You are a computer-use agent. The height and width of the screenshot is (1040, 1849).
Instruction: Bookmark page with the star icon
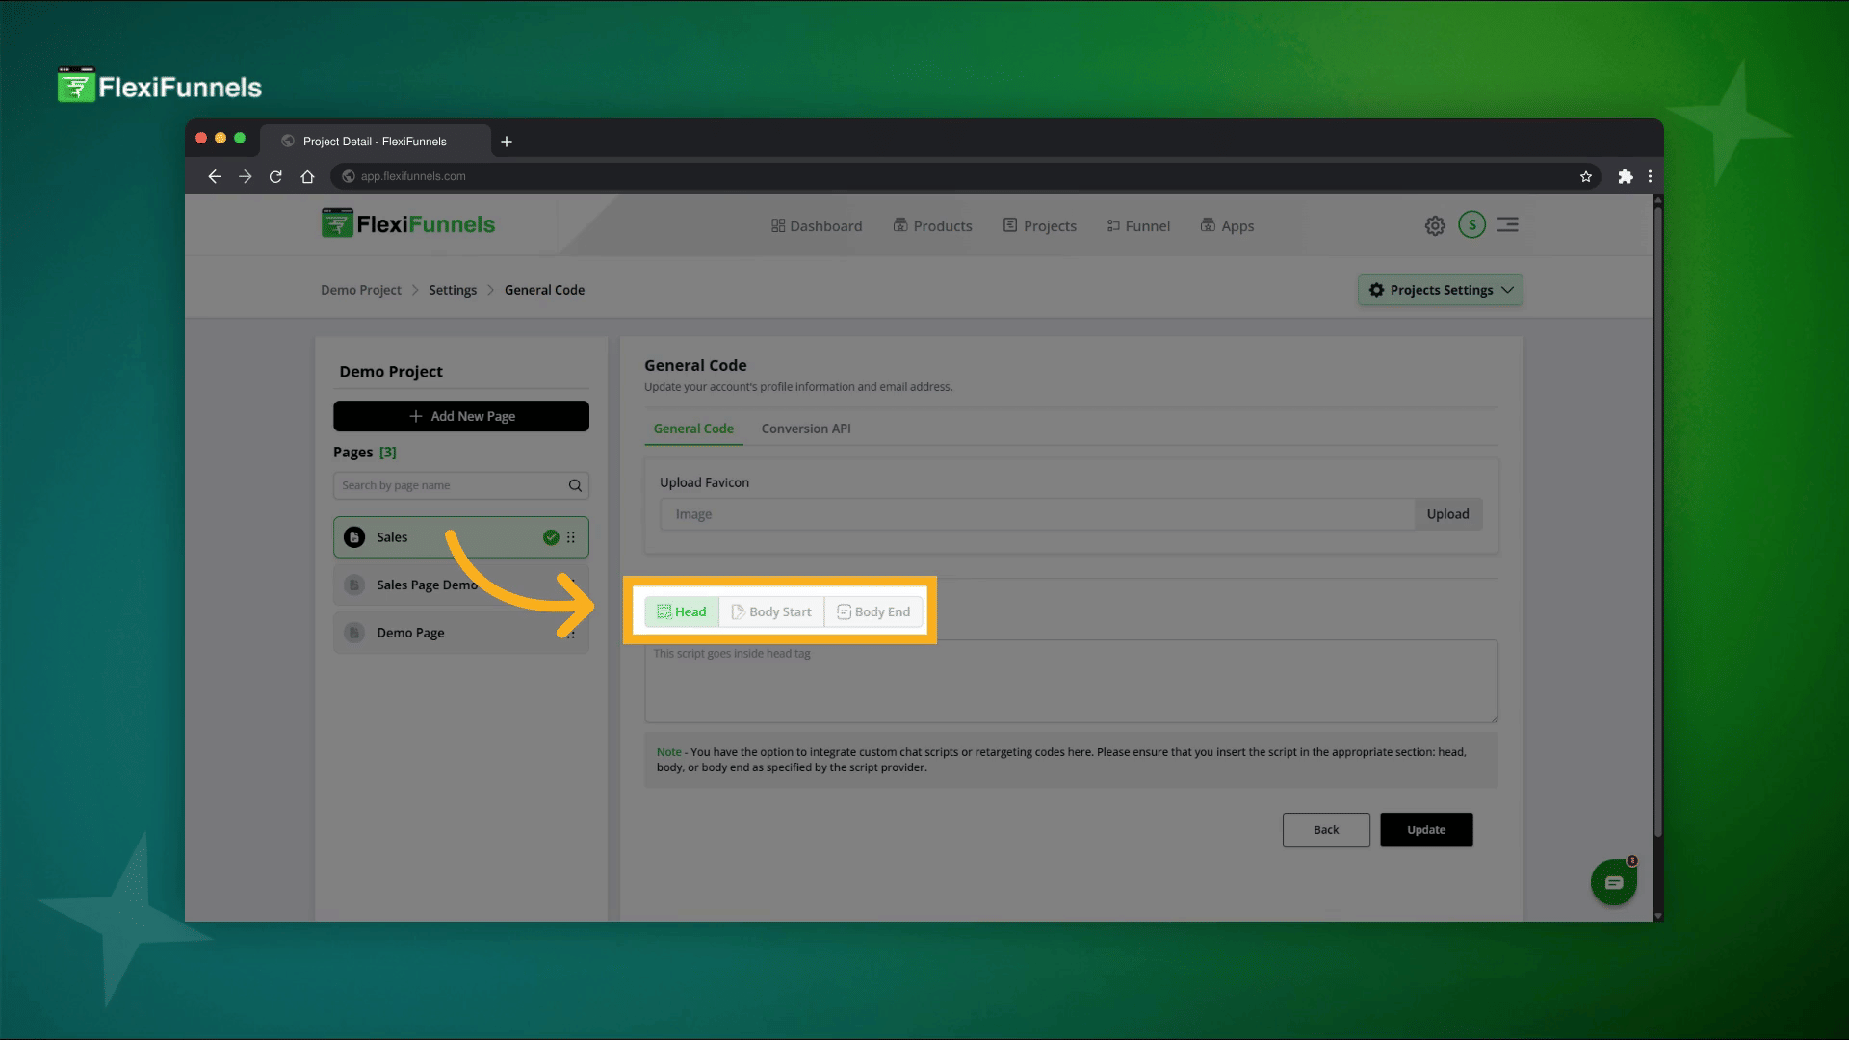[1586, 176]
